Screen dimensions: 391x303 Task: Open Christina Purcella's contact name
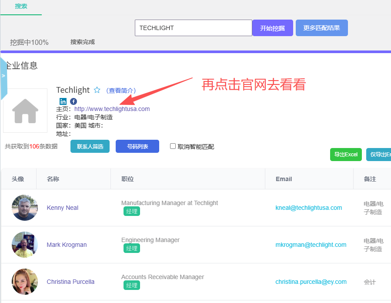coord(70,282)
